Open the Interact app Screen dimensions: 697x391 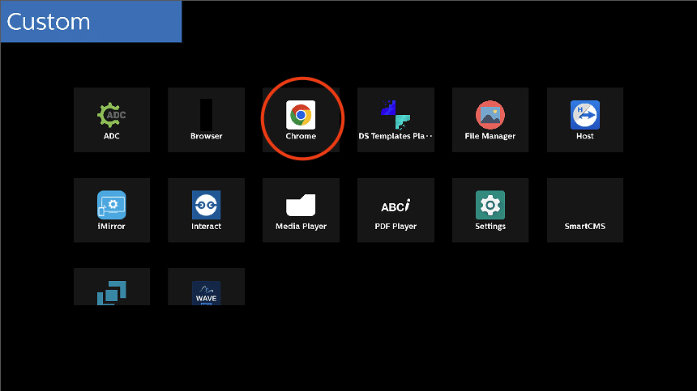coord(206,210)
